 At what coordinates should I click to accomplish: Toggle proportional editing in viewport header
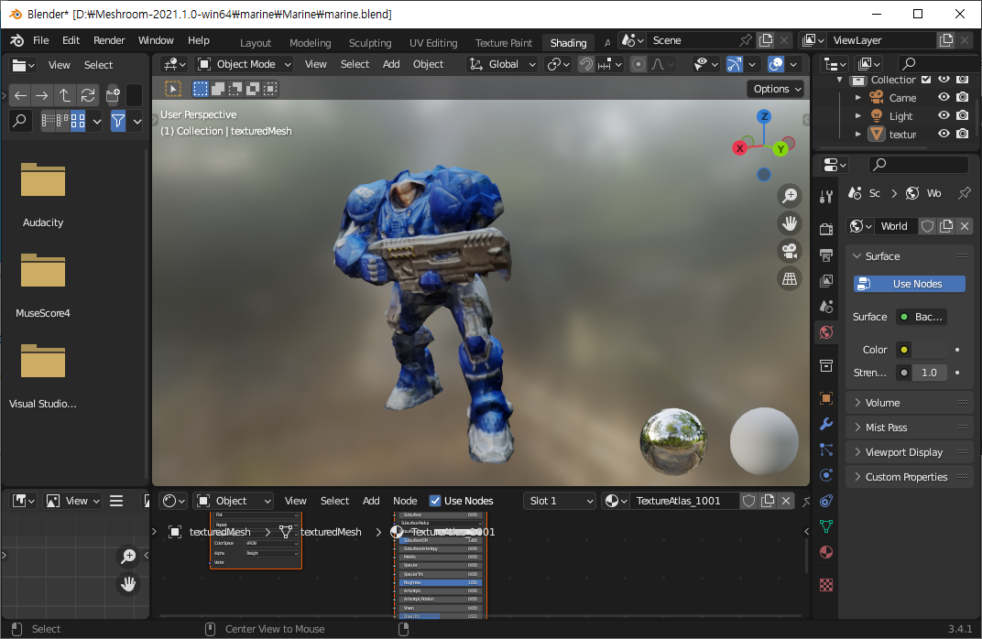click(638, 64)
